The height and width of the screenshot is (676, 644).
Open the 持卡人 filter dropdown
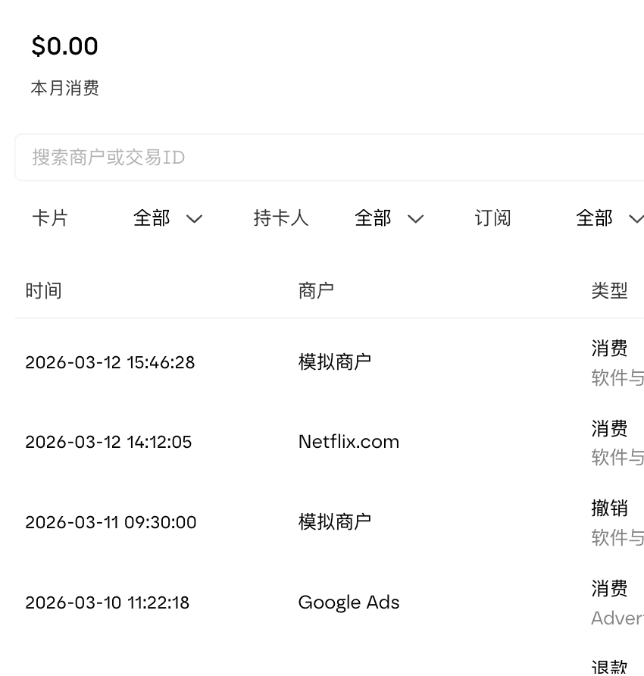pos(389,218)
